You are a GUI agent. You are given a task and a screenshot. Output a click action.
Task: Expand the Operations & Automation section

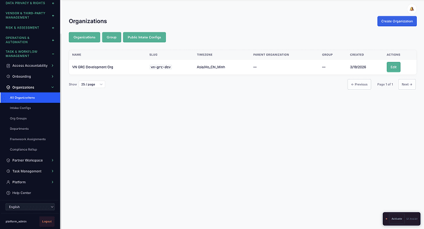click(x=53, y=40)
